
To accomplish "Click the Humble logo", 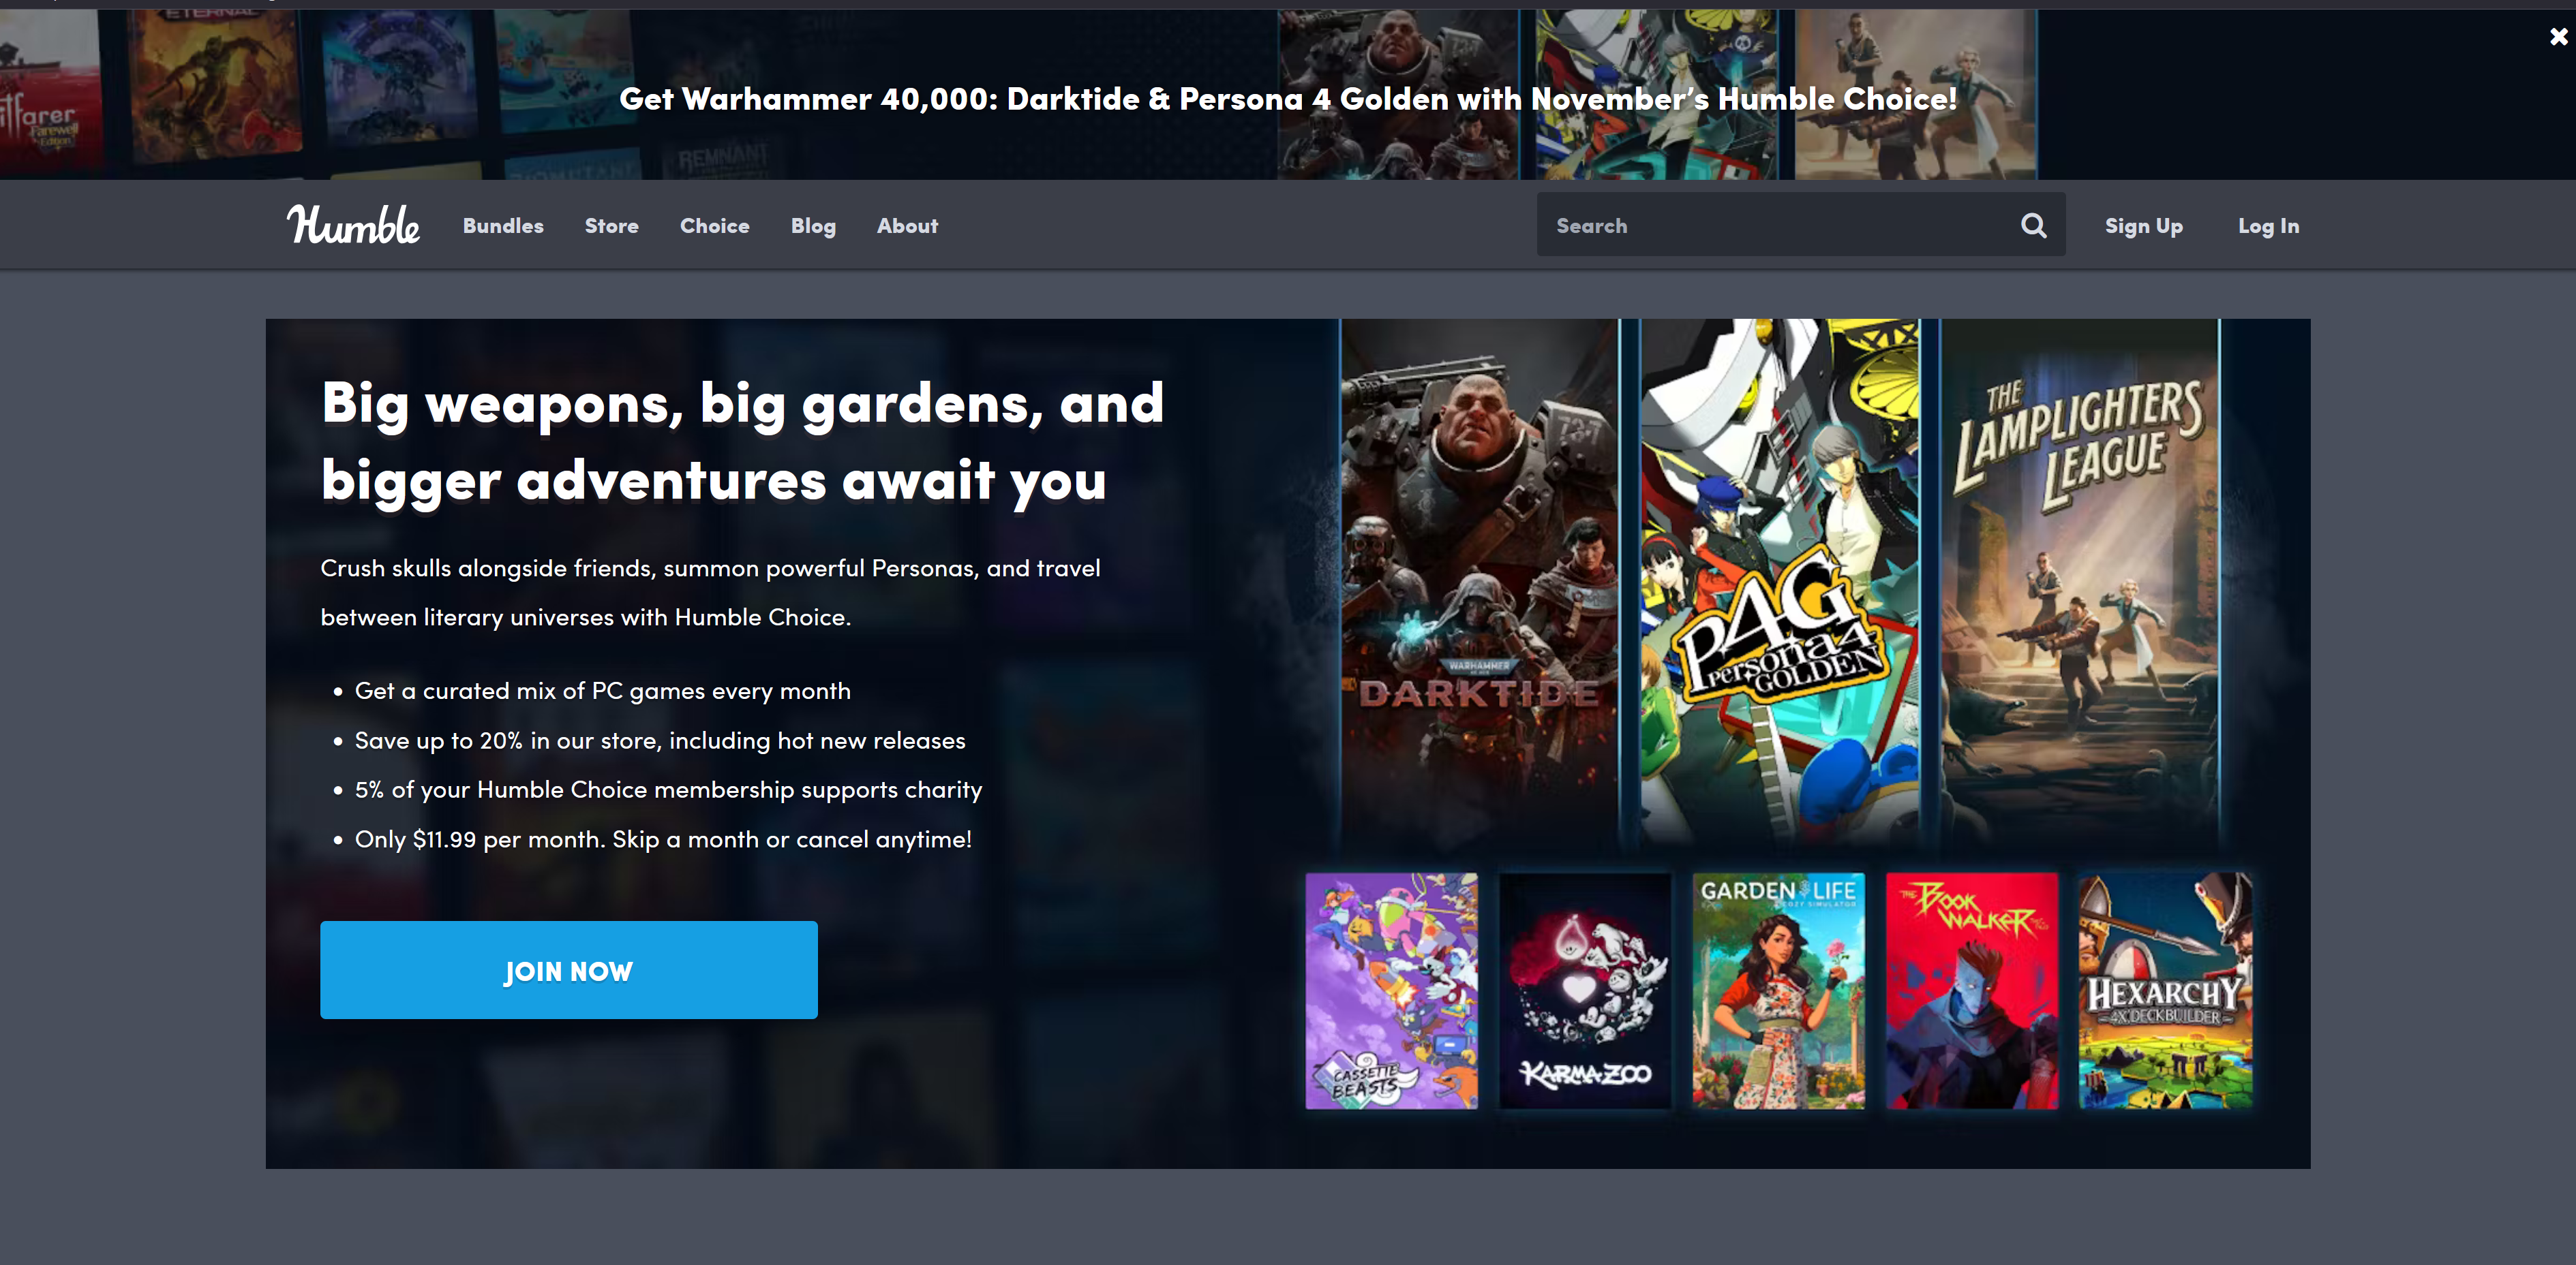I will 353,225.
